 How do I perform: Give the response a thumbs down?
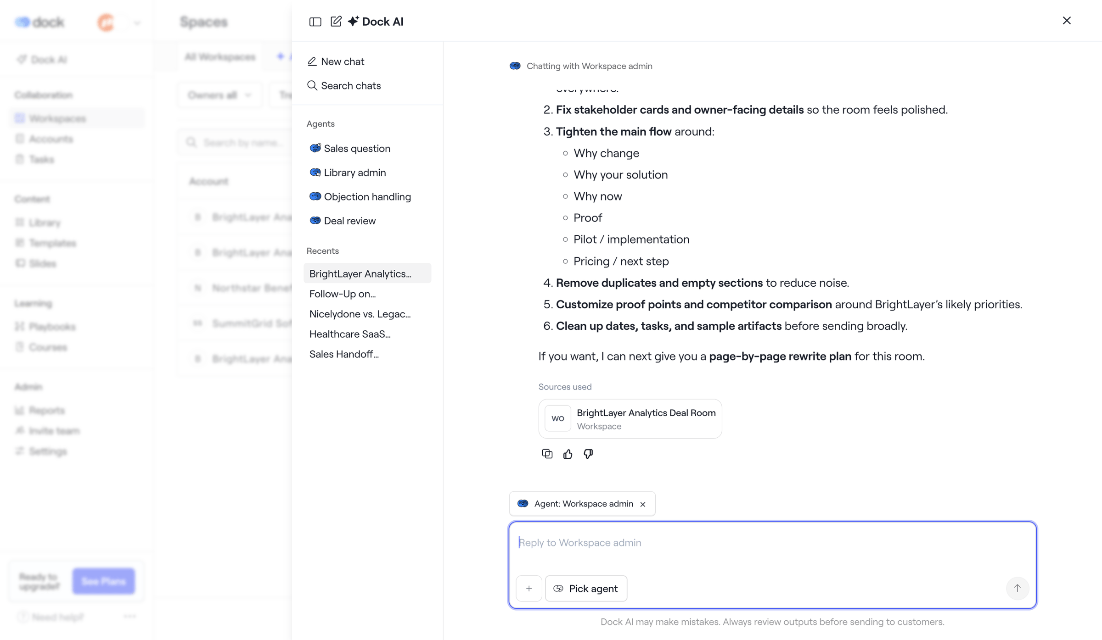pos(588,454)
